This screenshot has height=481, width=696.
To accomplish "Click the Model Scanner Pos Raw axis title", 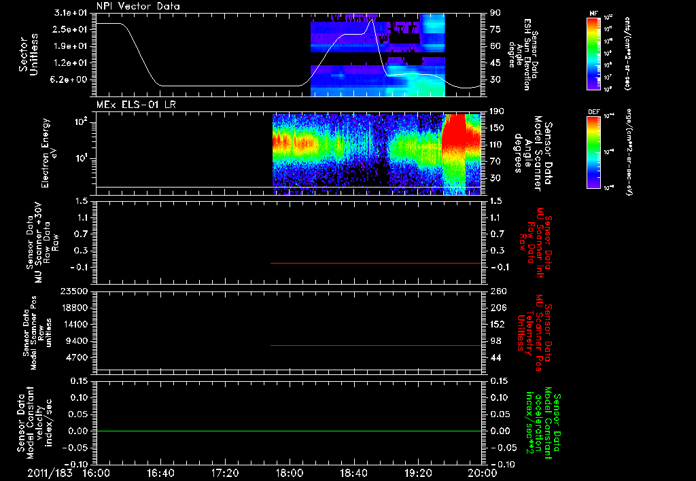I will point(37,332).
